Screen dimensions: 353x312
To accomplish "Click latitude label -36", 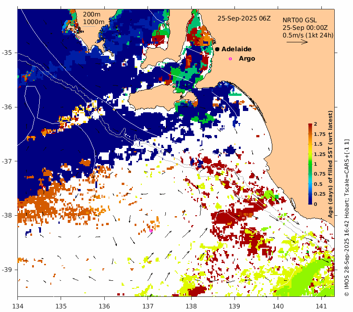I will pyautogui.click(x=7, y=107).
